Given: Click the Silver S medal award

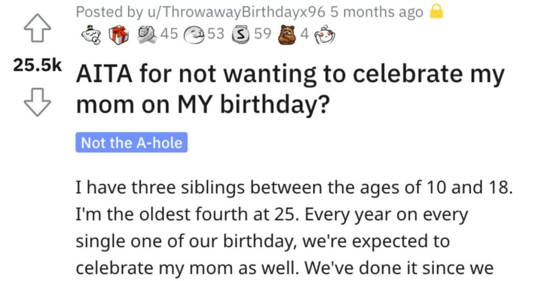Looking at the screenshot, I should point(242,35).
